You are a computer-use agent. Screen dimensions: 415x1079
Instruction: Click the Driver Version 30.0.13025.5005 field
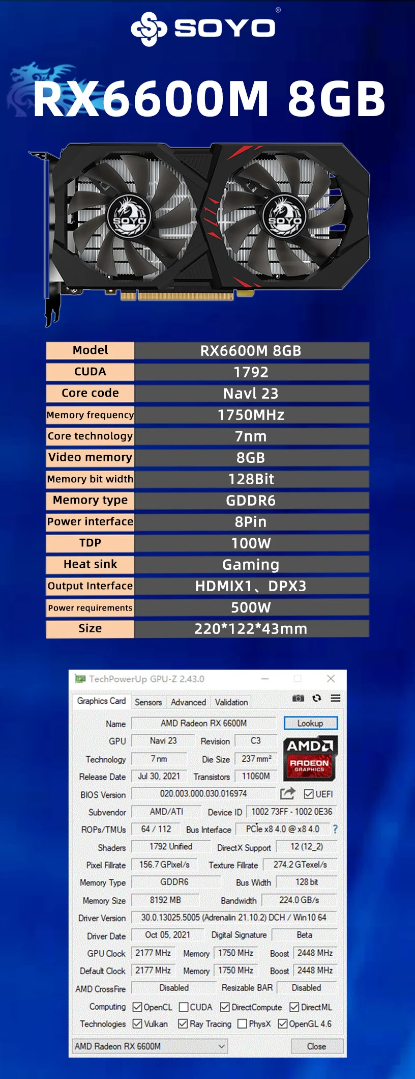(234, 917)
